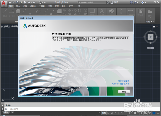161x116 pixels.
Task: Click the keyword search box in title bar
Action: click(92, 2)
